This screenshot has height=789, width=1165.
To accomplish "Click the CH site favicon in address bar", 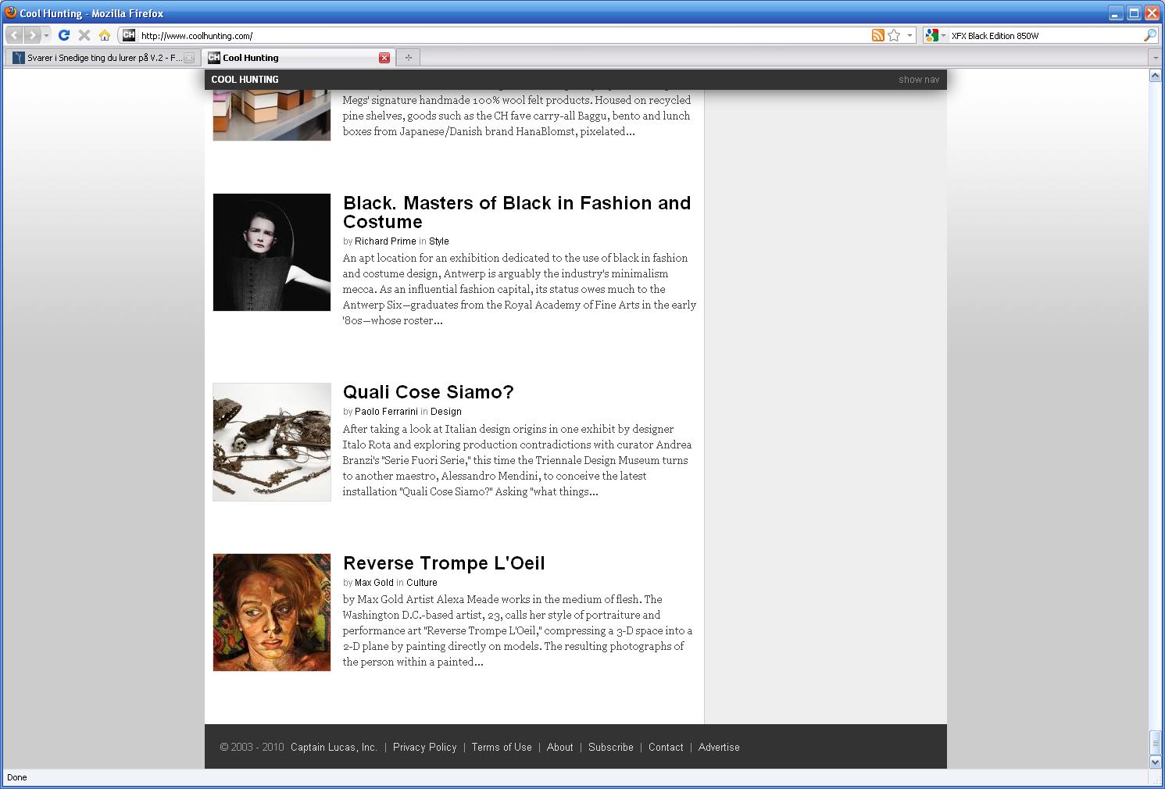I will point(129,35).
